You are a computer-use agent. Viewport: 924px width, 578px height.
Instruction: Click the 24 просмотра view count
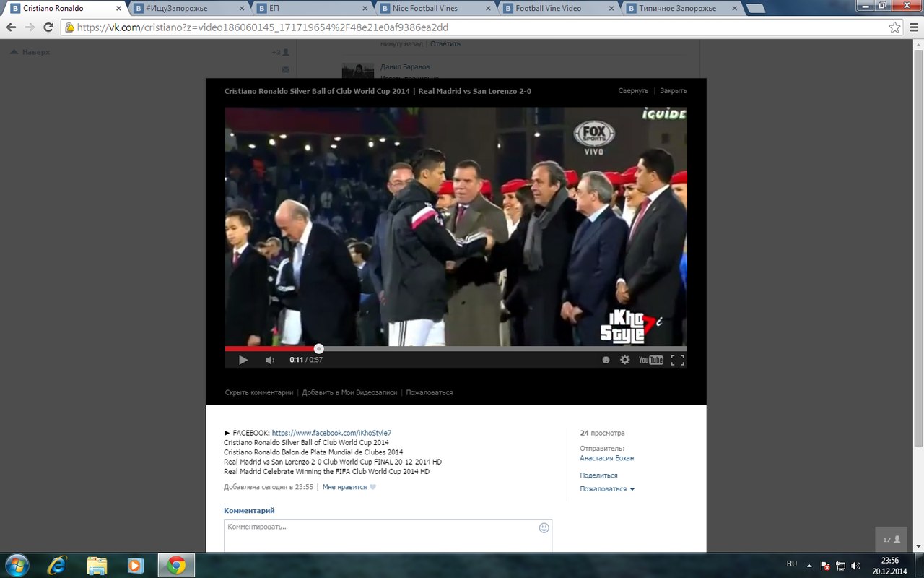point(602,433)
